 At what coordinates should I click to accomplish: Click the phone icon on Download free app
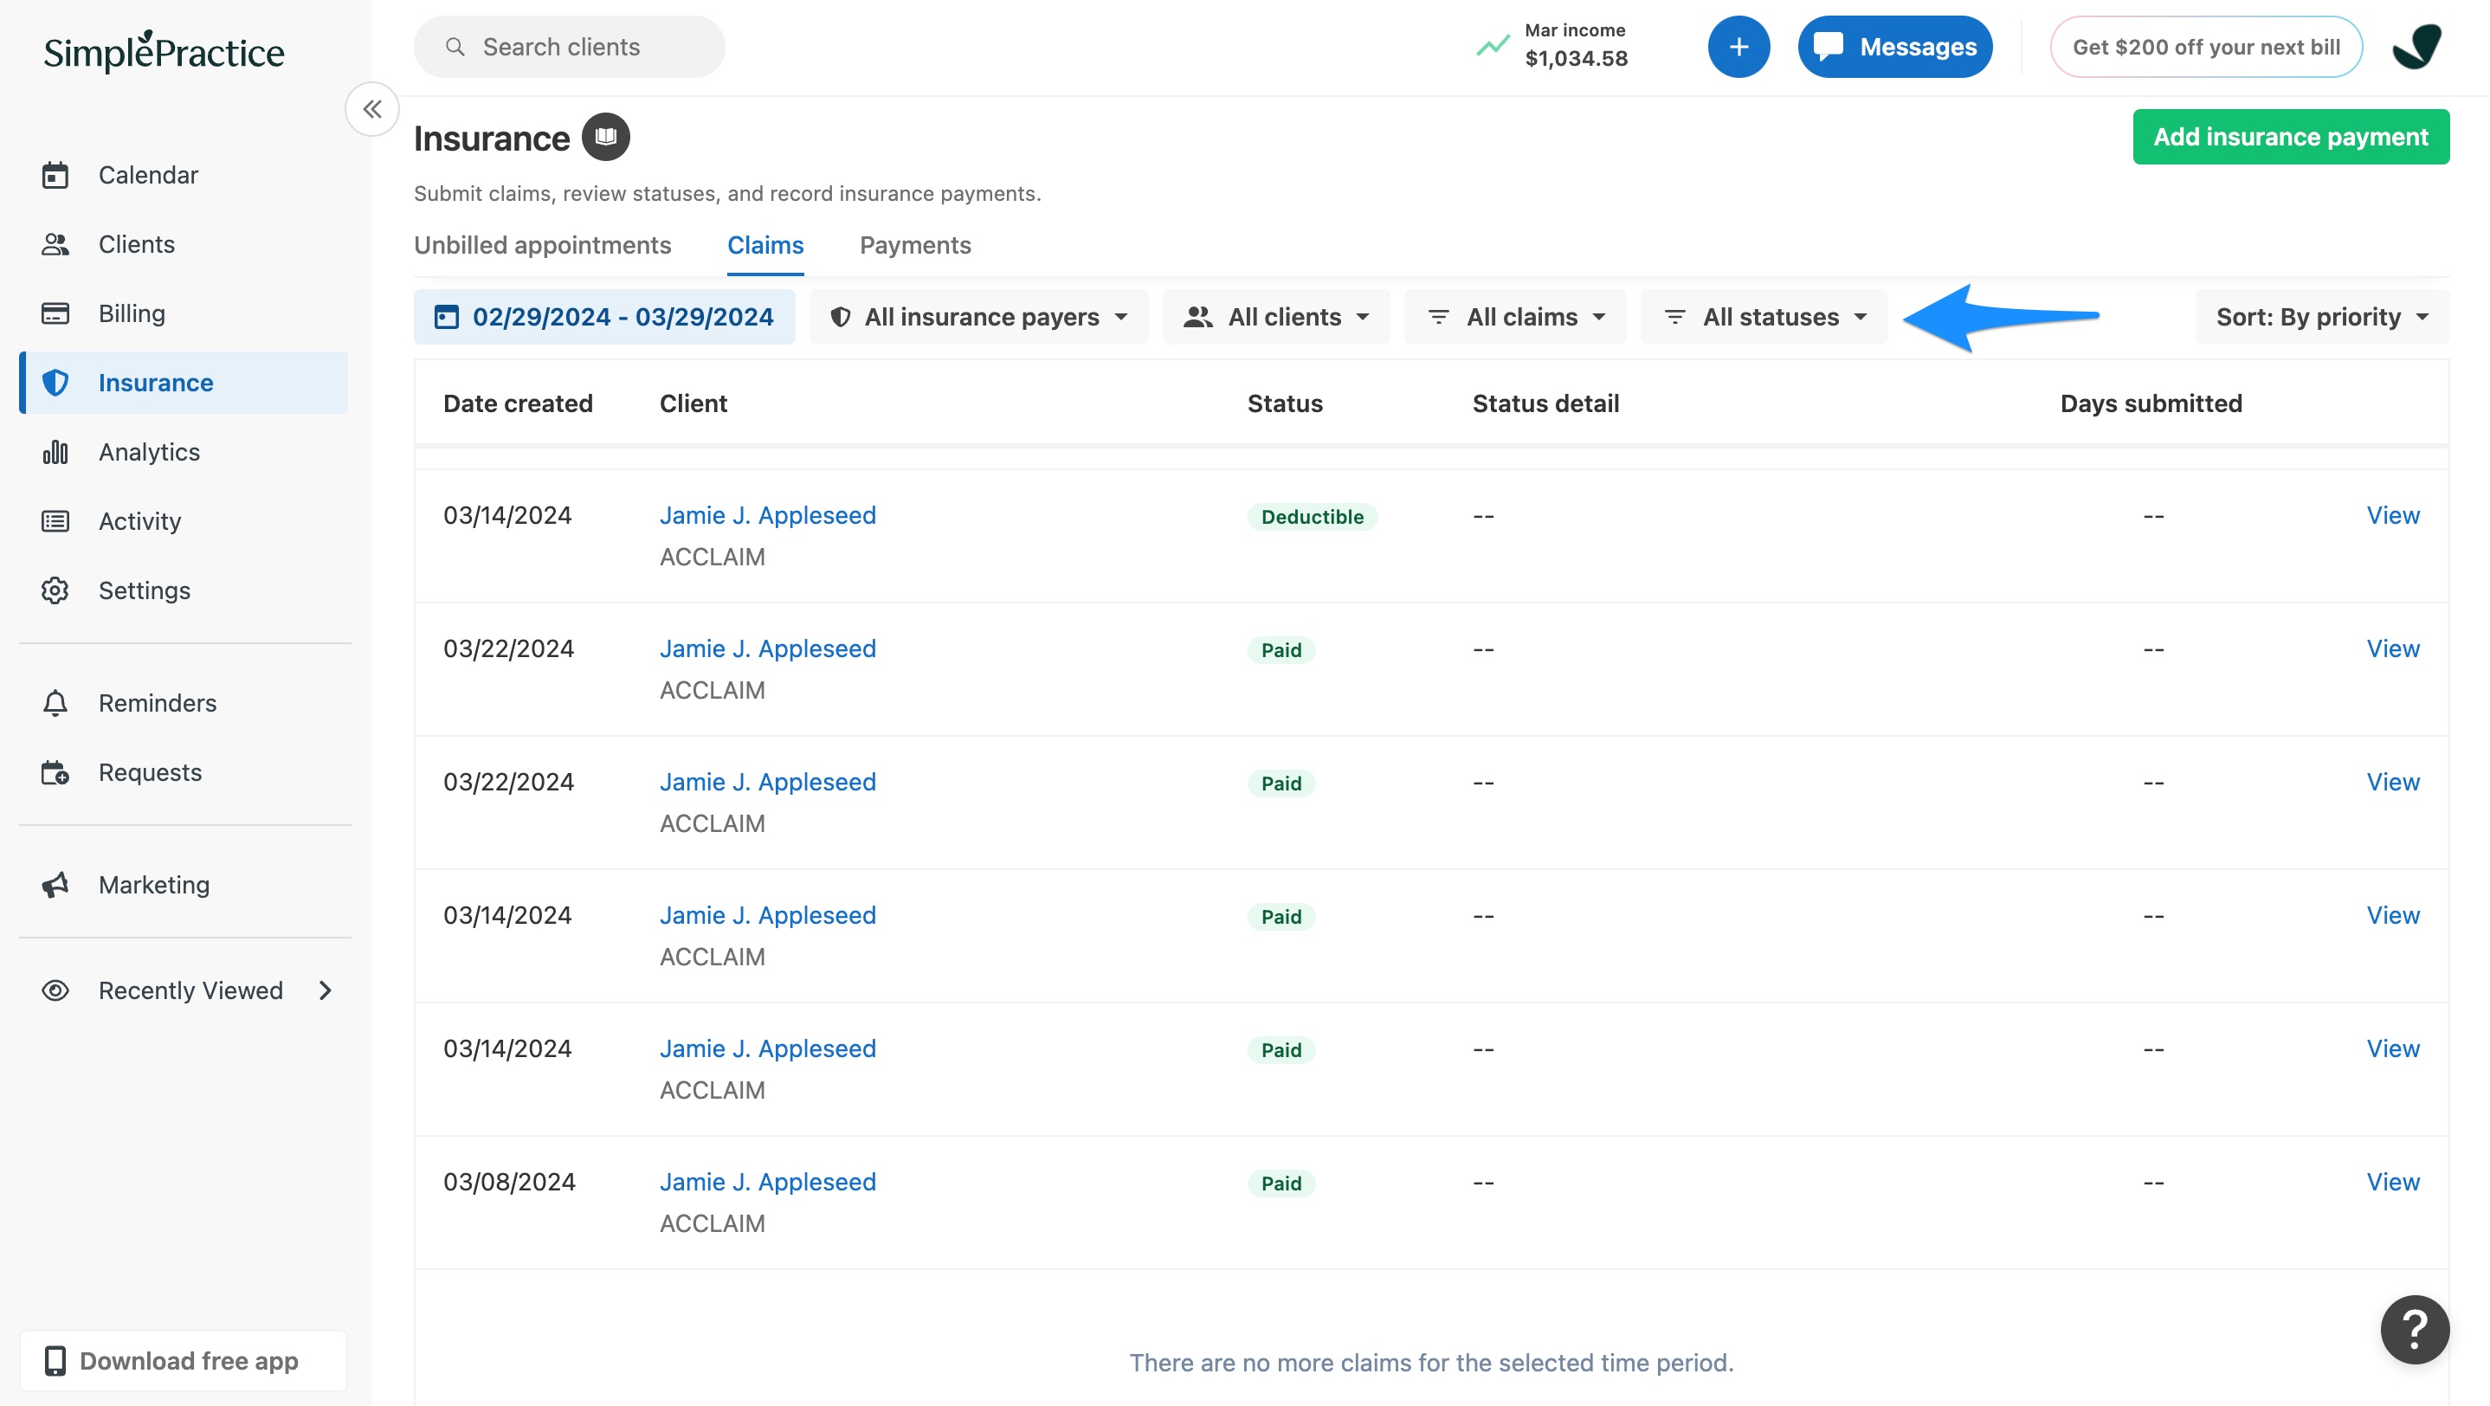pyautogui.click(x=55, y=1361)
